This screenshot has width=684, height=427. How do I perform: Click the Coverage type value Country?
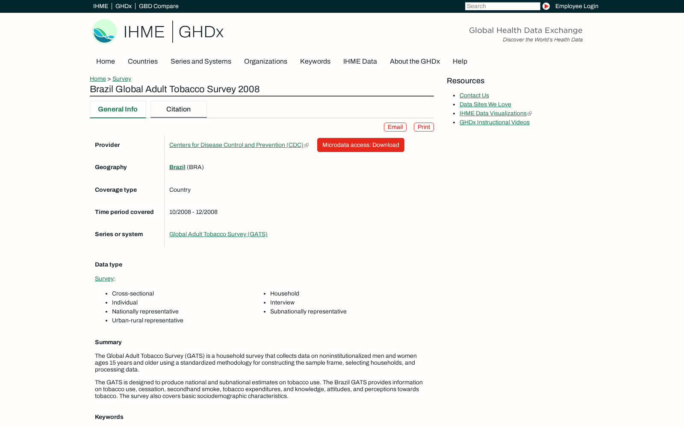pyautogui.click(x=180, y=190)
